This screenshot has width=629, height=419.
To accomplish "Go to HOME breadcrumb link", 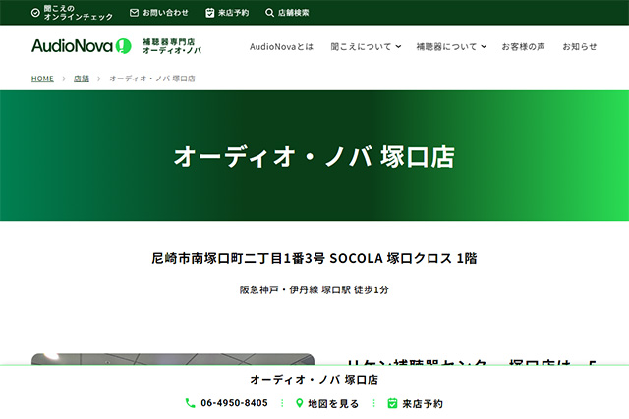I will (42, 79).
